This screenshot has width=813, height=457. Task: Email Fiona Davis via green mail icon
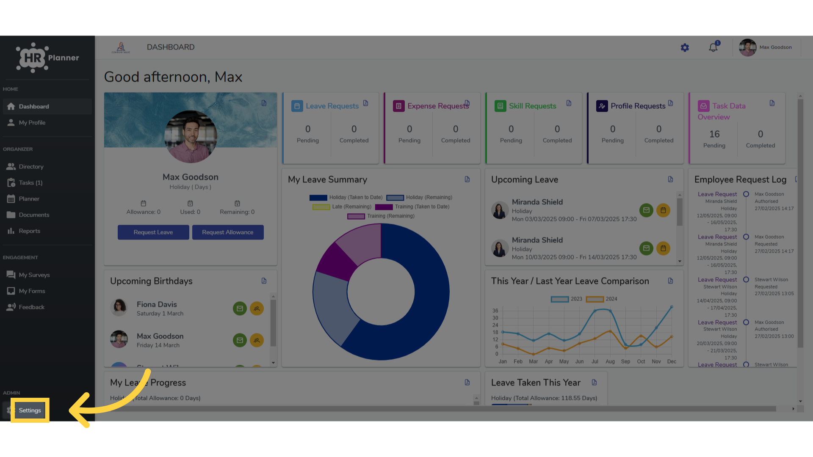pos(240,308)
